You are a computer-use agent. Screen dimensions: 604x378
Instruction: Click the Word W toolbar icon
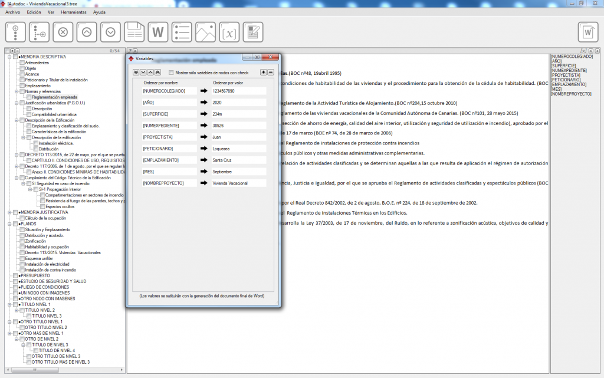pyautogui.click(x=158, y=32)
